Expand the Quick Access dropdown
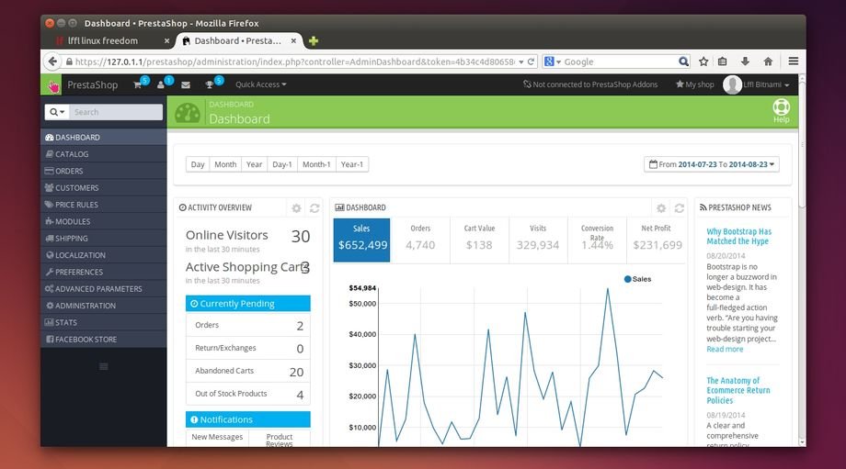 260,84
